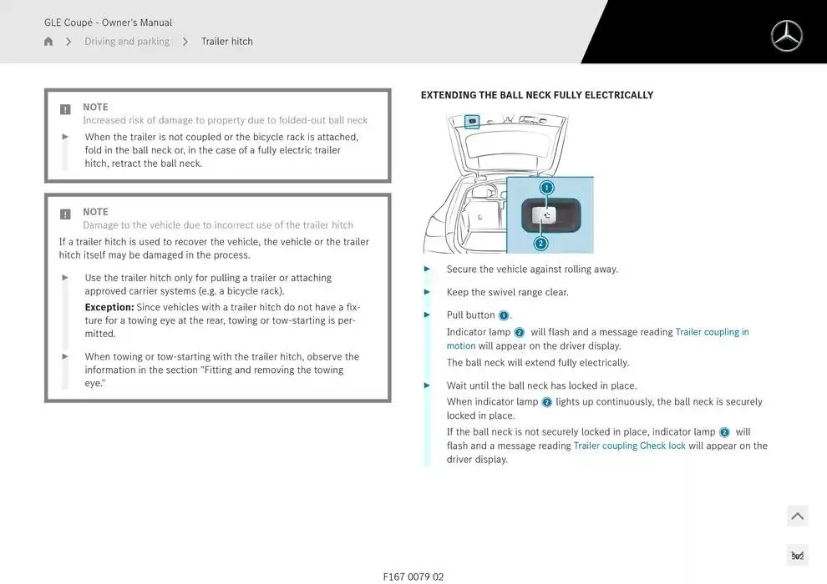Jump to page top with the up-chevron button
Viewport: 827px width, 584px height.
(x=798, y=516)
